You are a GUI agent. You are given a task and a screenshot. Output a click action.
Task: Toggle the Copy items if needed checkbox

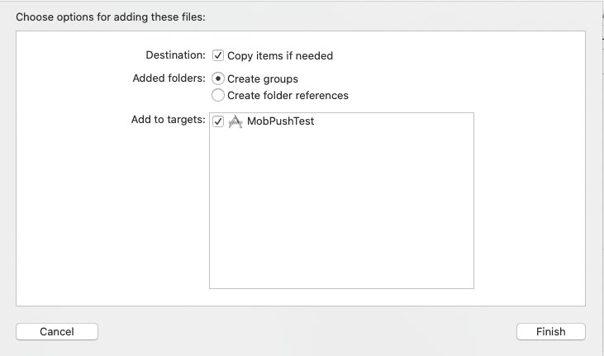(218, 55)
